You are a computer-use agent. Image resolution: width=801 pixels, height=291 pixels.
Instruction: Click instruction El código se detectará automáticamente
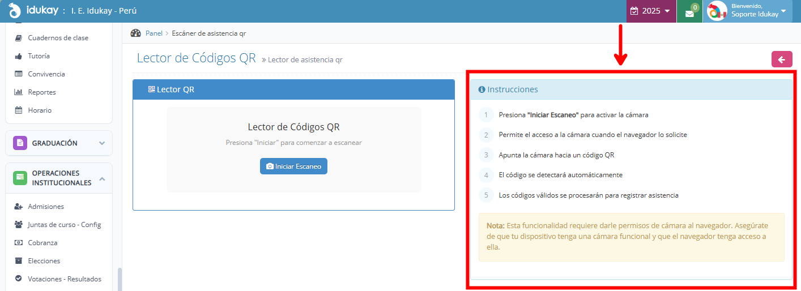coord(560,176)
